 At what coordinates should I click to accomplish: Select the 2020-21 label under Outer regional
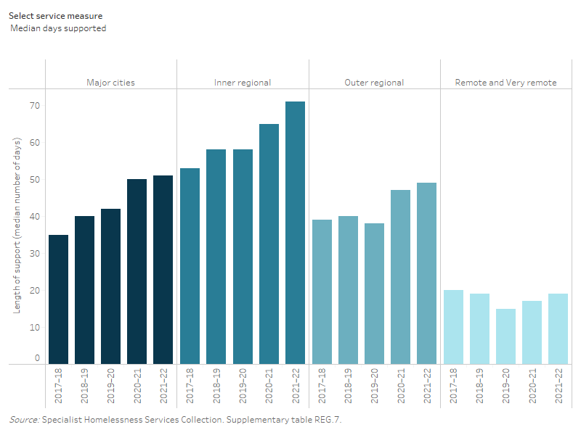401,385
